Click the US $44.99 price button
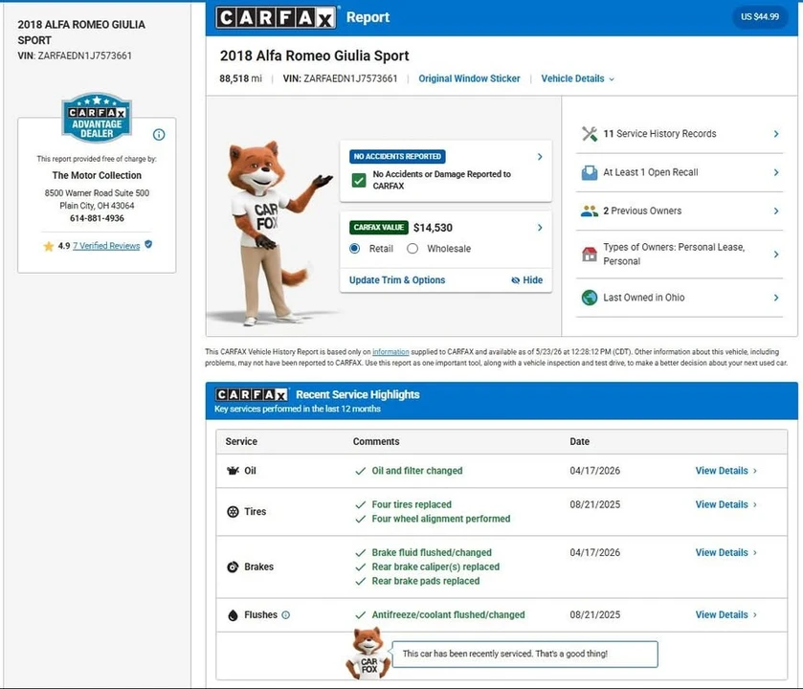The width and height of the screenshot is (803, 689). click(x=760, y=17)
